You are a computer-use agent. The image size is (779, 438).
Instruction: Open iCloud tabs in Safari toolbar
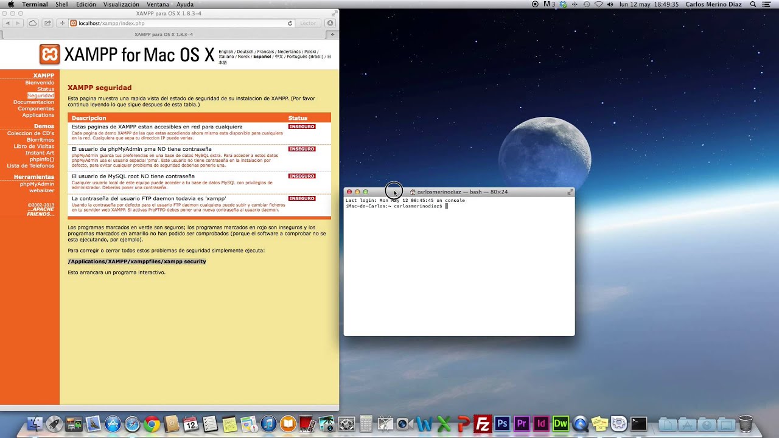pyautogui.click(x=32, y=23)
